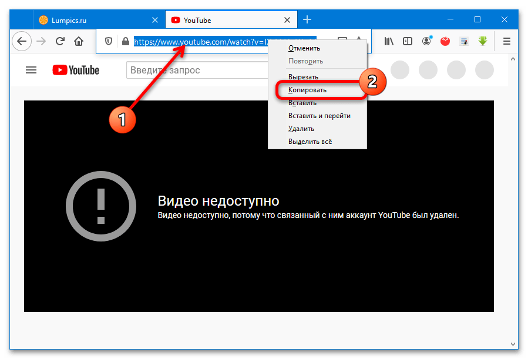Screen dimensions: 528x359
Task: Select Выделить всё from the context menu
Action: (x=310, y=142)
